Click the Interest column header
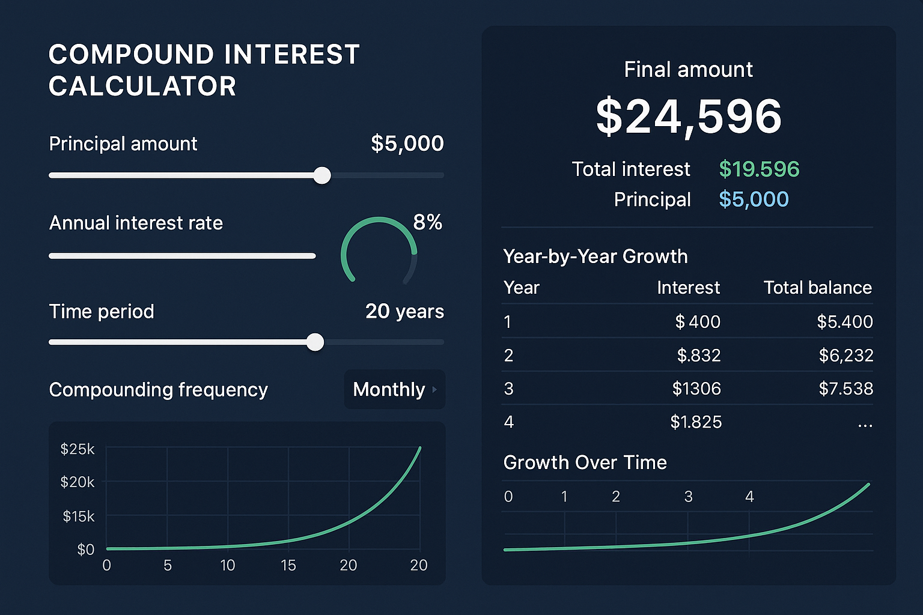 tap(689, 288)
